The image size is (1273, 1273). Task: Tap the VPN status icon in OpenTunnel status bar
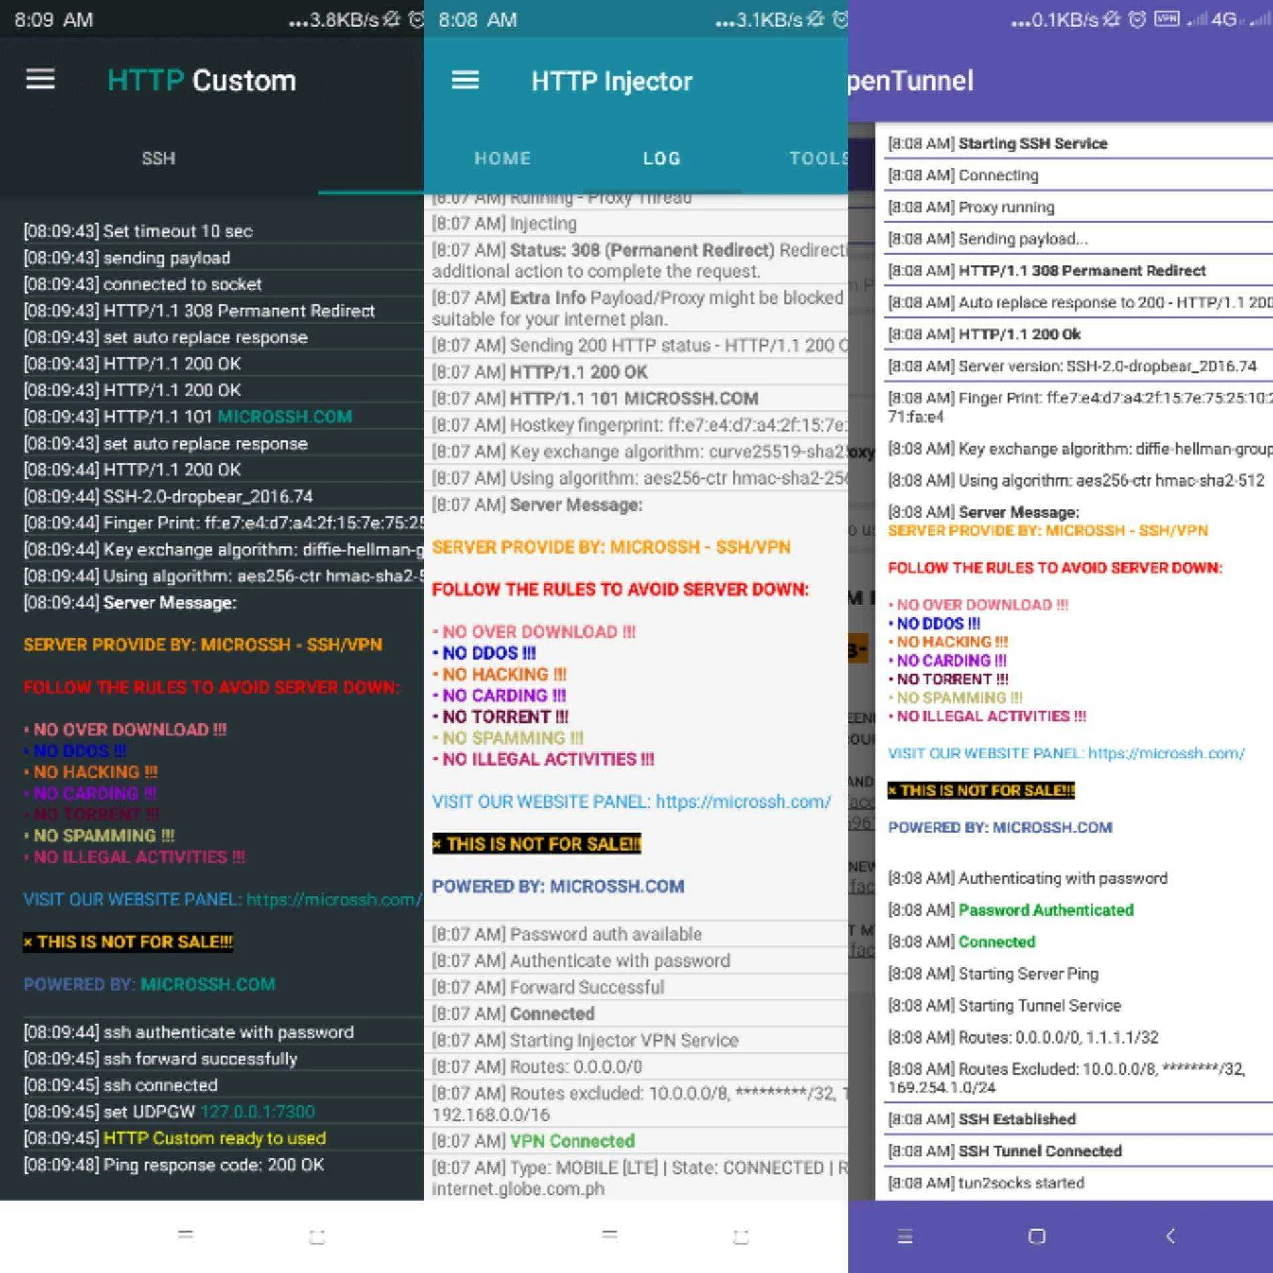click(x=1167, y=19)
